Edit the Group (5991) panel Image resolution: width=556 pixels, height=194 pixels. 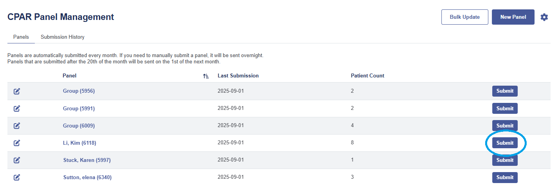tap(17, 108)
